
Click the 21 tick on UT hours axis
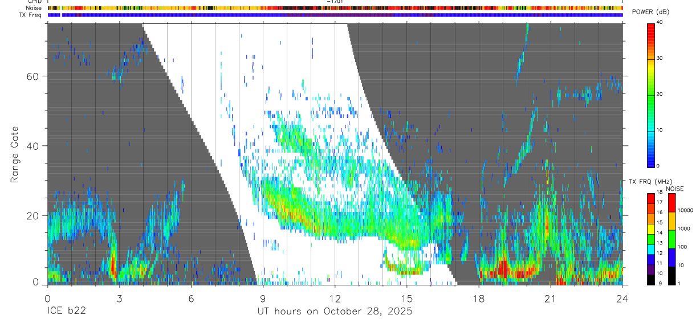point(551,299)
